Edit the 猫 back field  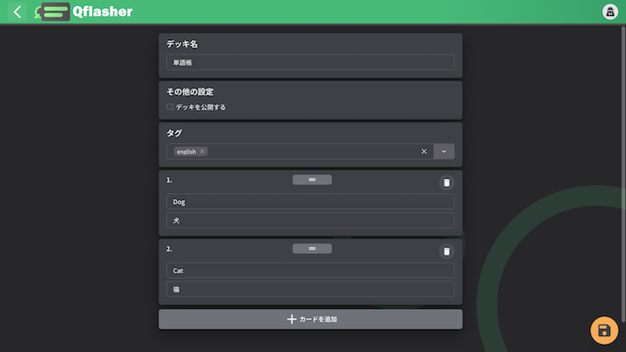pos(310,289)
